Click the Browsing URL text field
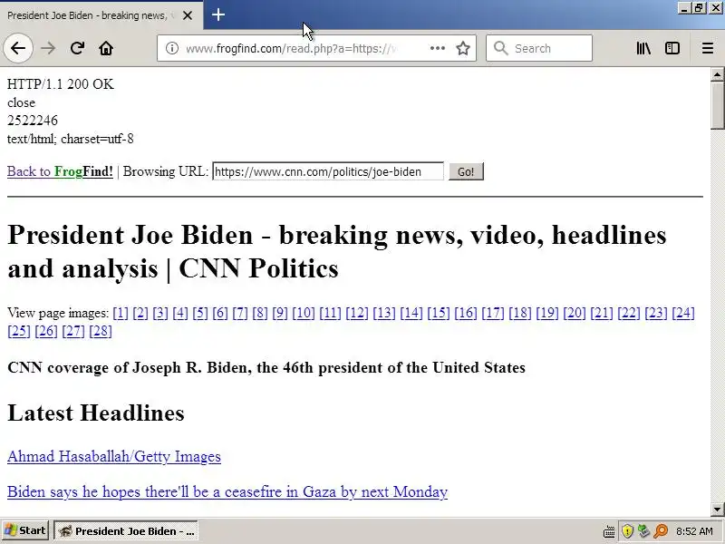 [x=328, y=171]
